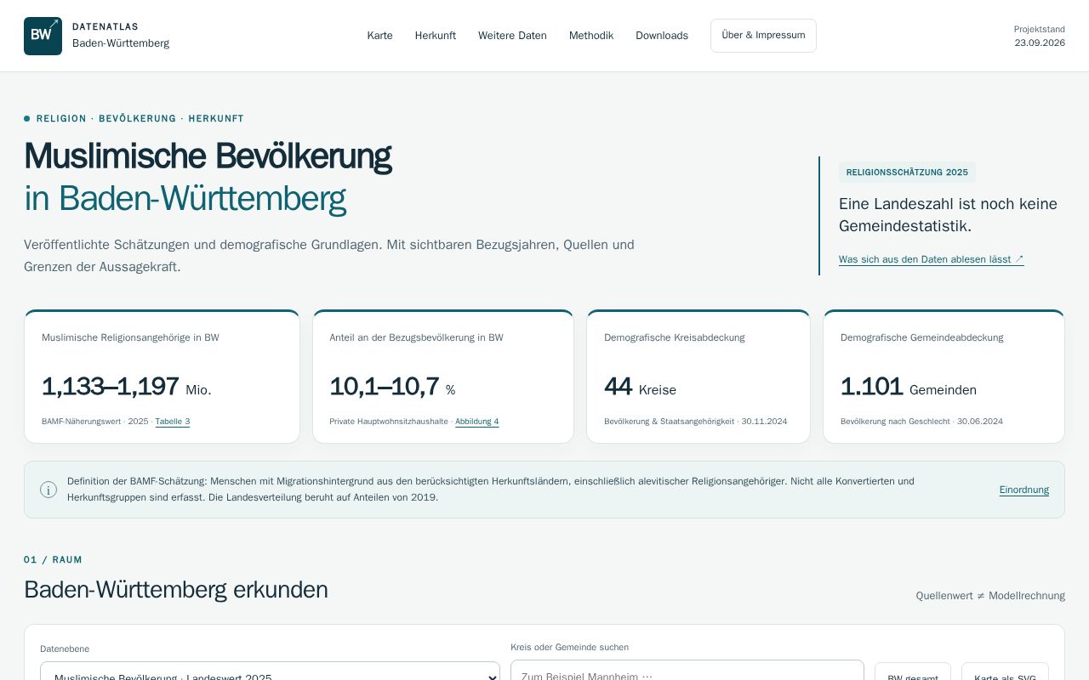Click the intro paragraph starting Veröffentlichte Schätzungen
This screenshot has width=1089, height=680.
329,256
